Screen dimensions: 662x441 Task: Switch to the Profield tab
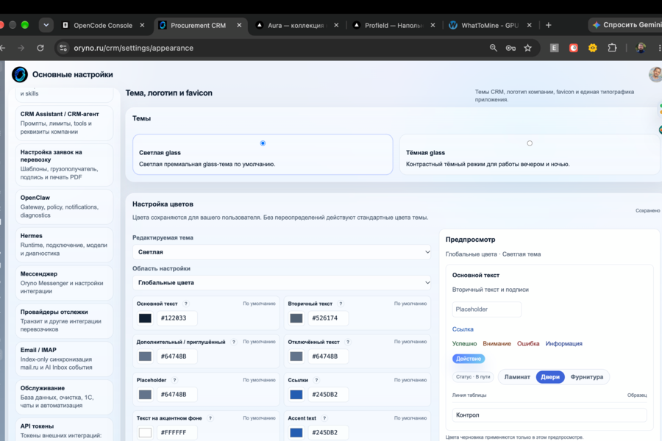click(x=394, y=25)
